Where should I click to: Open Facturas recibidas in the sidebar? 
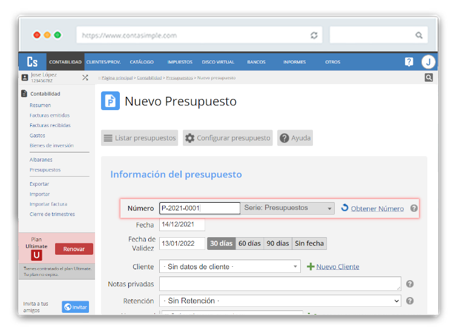pos(50,125)
